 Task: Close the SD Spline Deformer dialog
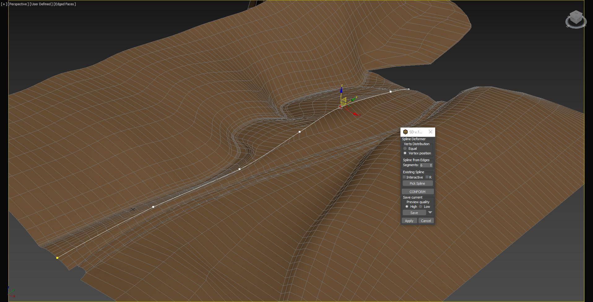coord(430,132)
